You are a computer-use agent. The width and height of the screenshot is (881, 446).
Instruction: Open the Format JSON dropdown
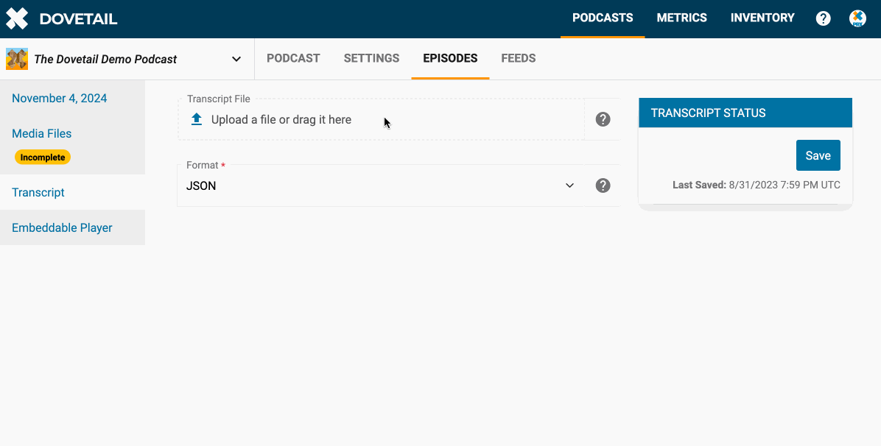380,185
